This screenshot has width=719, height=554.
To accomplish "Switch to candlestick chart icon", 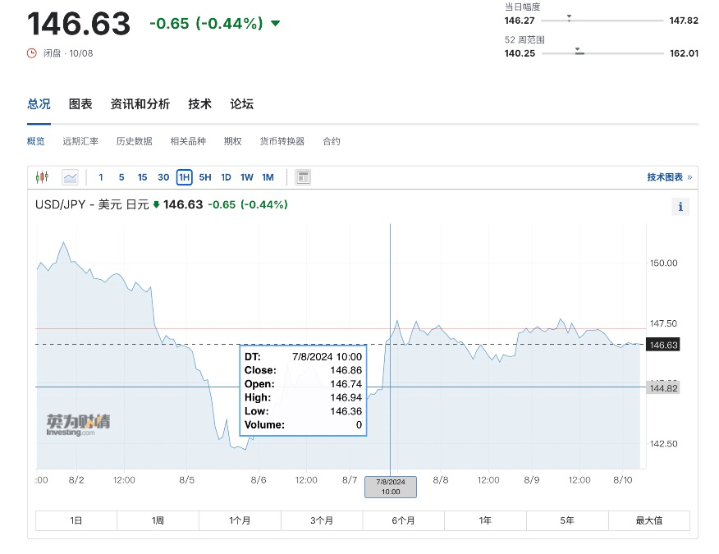I will coord(42,177).
